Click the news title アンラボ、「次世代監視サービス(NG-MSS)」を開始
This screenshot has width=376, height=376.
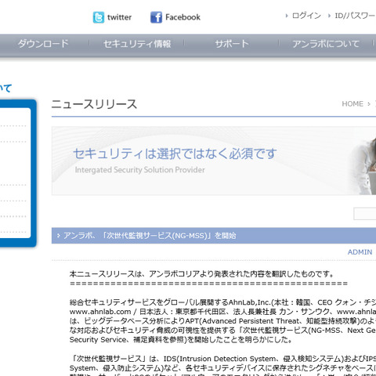pos(150,236)
